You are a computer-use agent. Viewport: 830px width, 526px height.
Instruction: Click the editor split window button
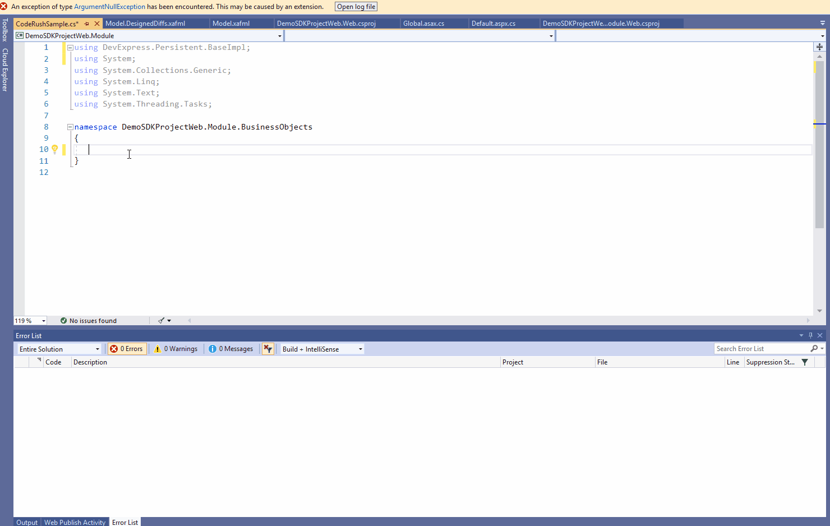click(819, 47)
